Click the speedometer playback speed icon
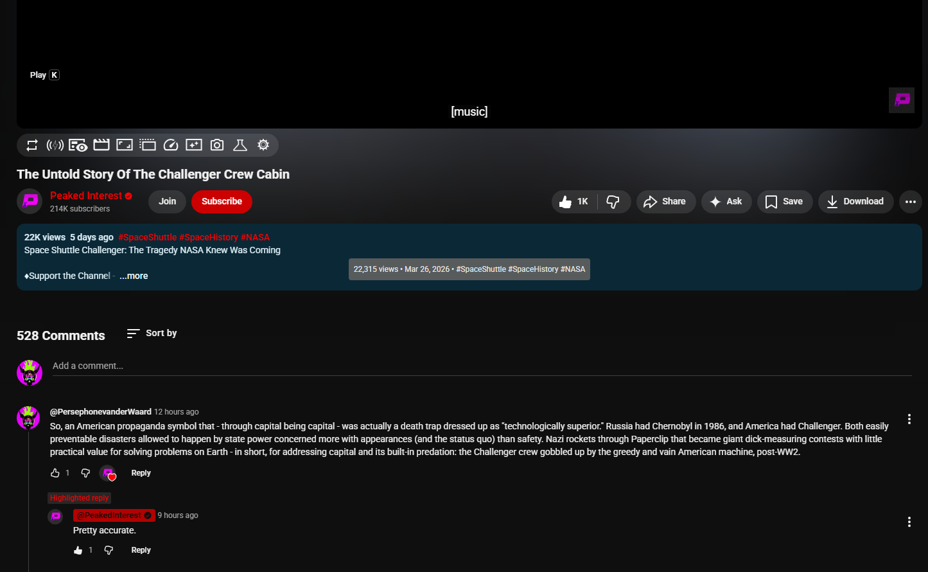The image size is (928, 572). [x=171, y=145]
